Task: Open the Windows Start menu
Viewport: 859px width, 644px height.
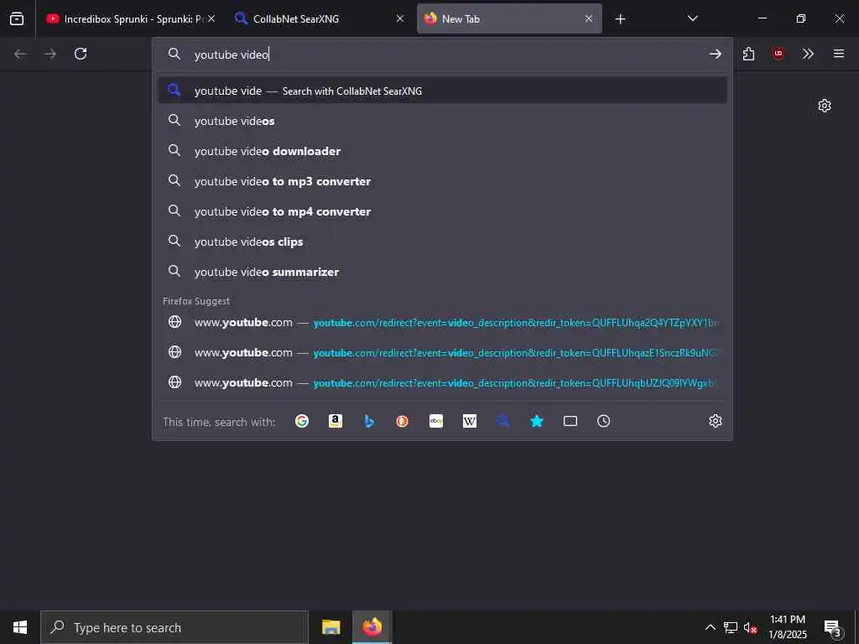Action: (20, 627)
